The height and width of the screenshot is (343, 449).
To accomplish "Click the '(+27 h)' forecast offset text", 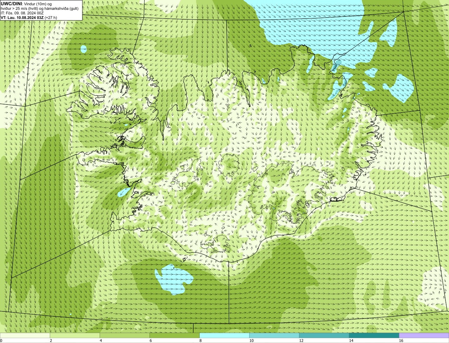I will [51, 18].
